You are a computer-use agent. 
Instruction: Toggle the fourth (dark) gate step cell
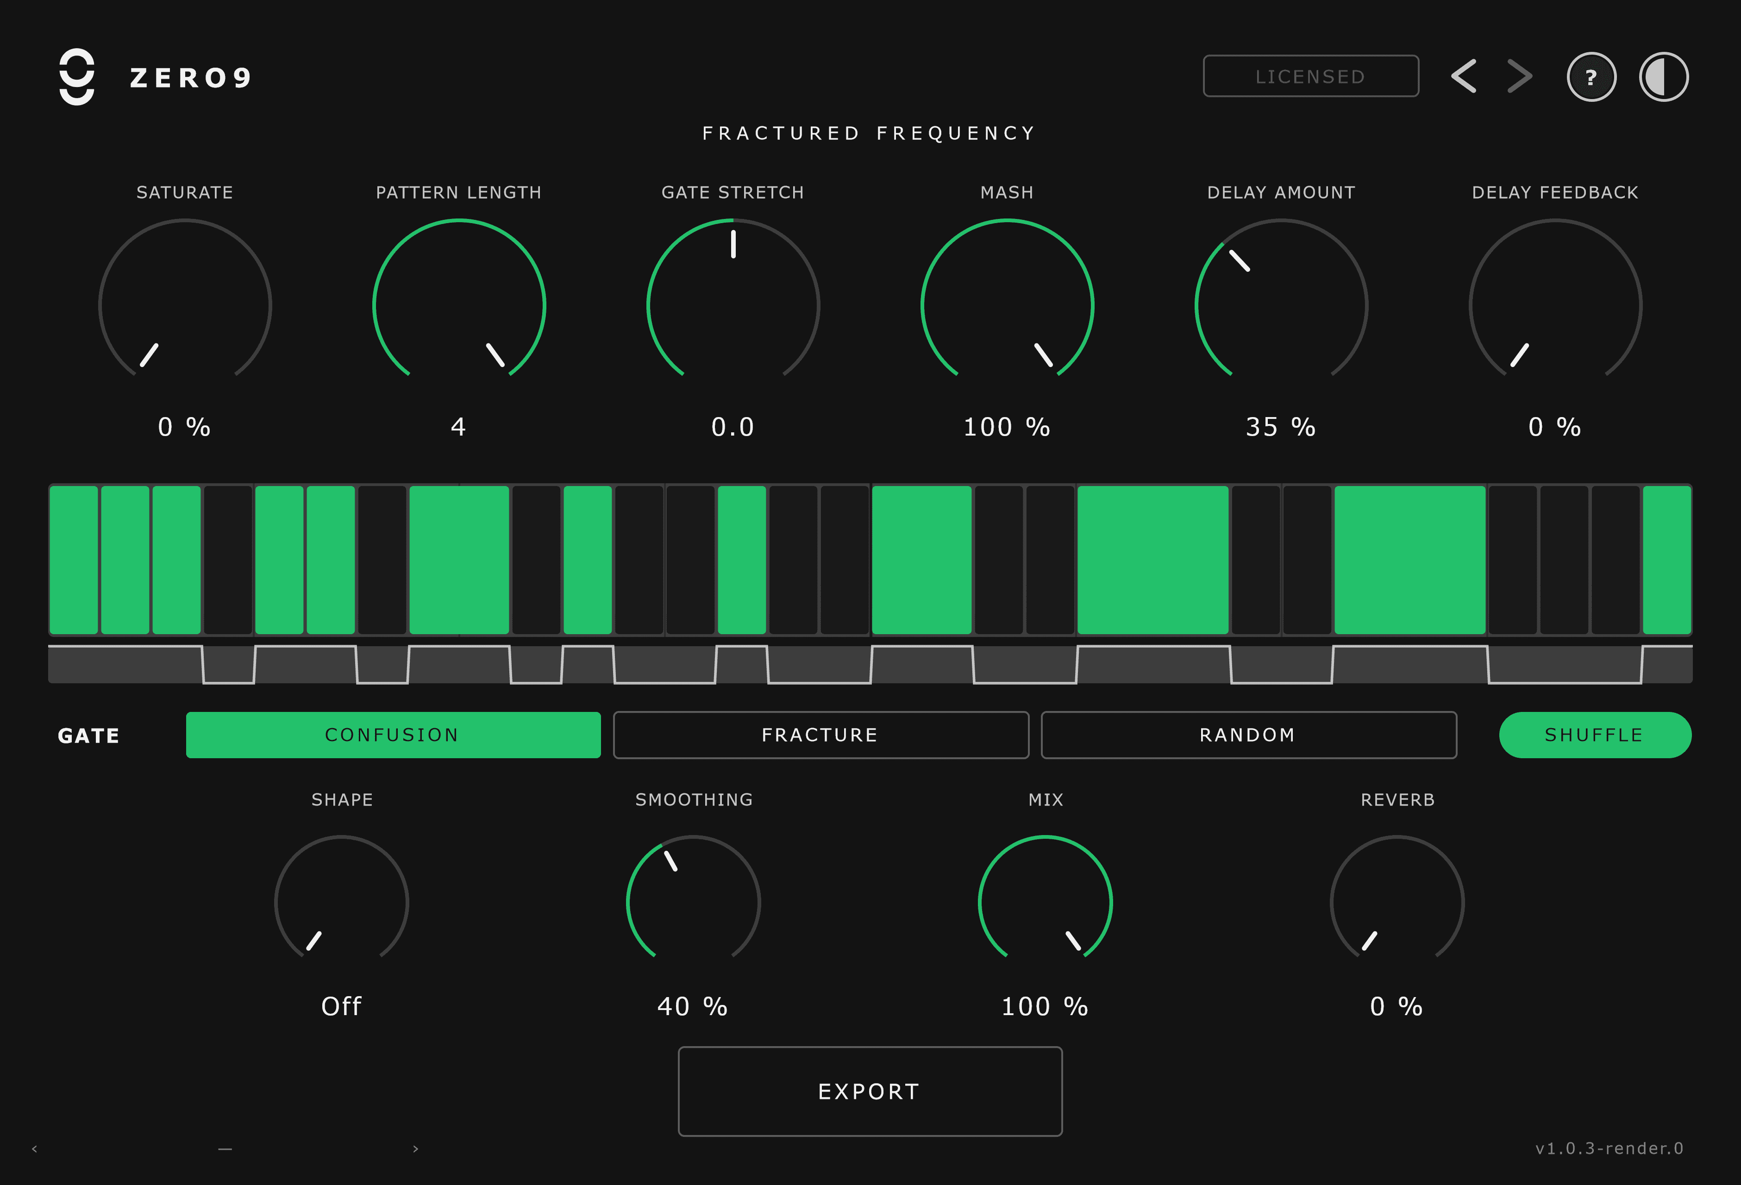[x=228, y=560]
